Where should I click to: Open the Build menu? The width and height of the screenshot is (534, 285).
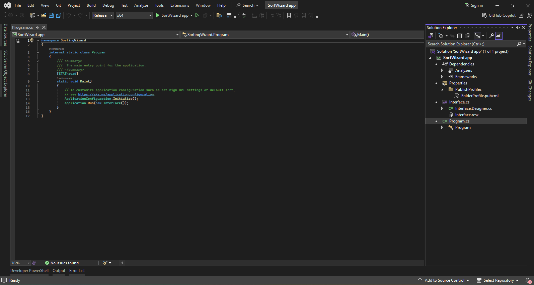[91, 5]
